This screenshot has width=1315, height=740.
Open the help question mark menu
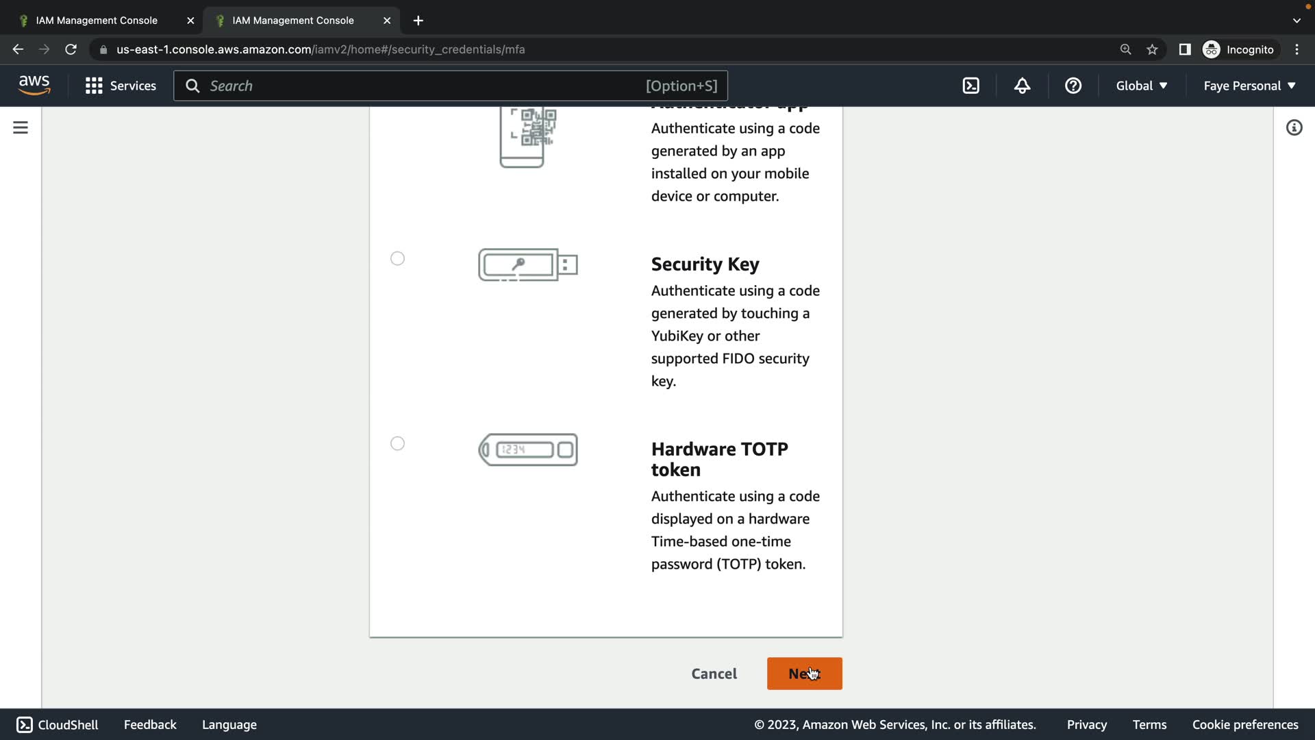[x=1073, y=86]
